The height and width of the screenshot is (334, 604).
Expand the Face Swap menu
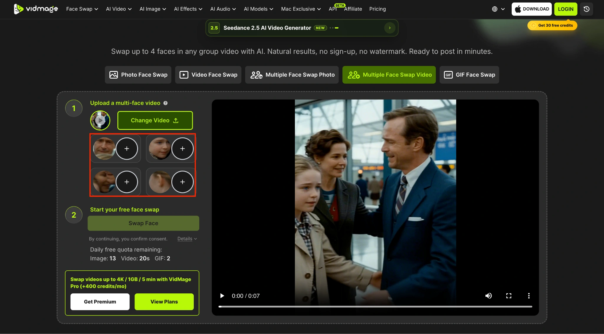[82, 9]
